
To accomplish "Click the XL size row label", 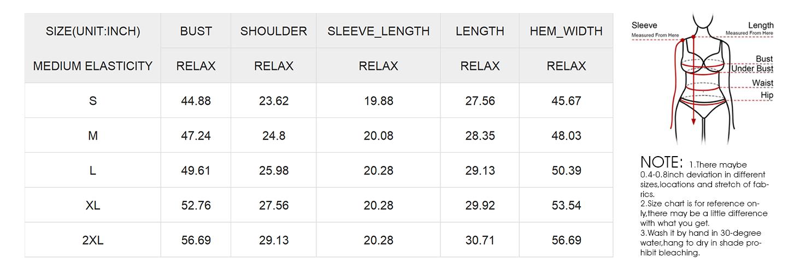I will coord(93,205).
